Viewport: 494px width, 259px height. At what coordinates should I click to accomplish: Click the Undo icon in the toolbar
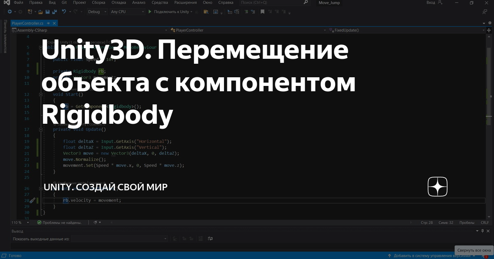tap(64, 12)
